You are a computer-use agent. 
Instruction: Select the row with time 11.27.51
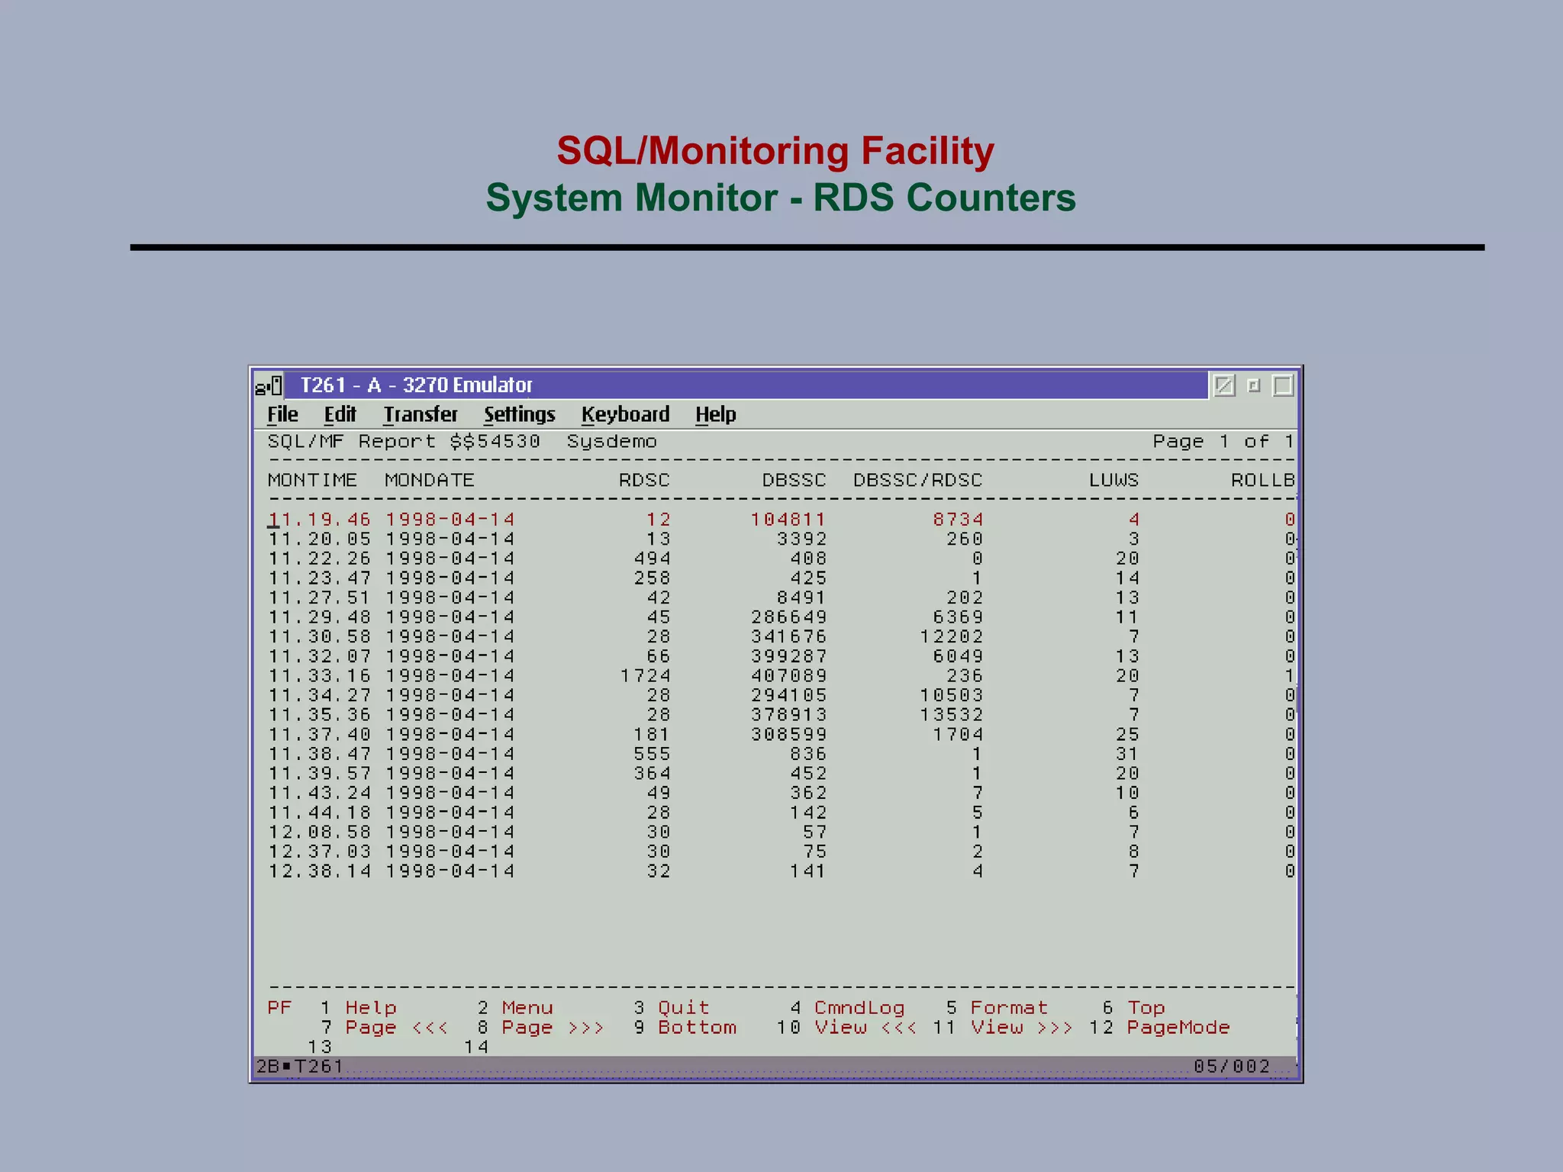tap(781, 597)
